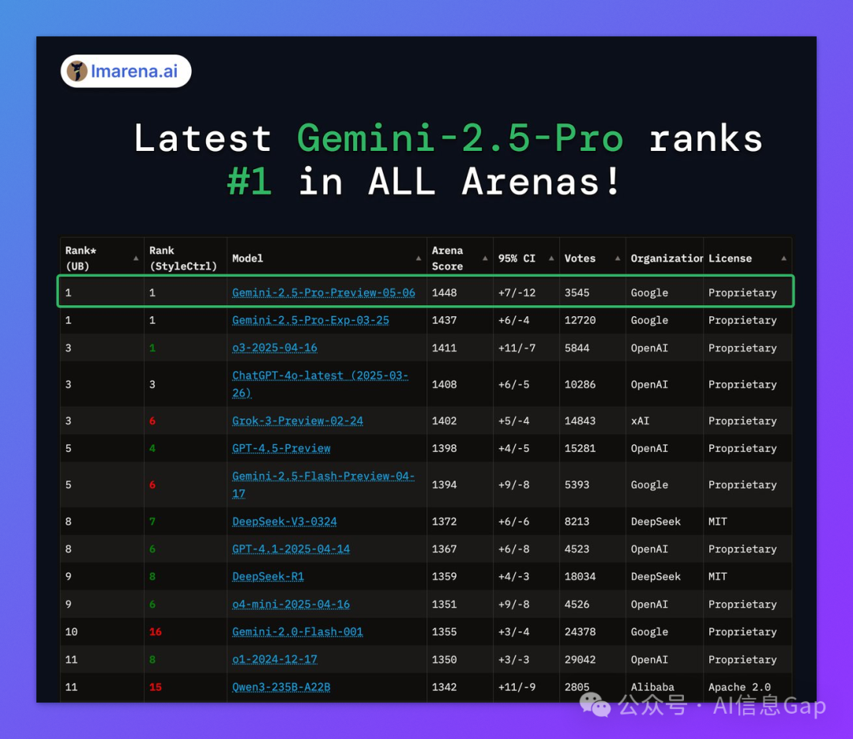
Task: Sort by the 95% CI column arrow
Action: click(x=551, y=258)
